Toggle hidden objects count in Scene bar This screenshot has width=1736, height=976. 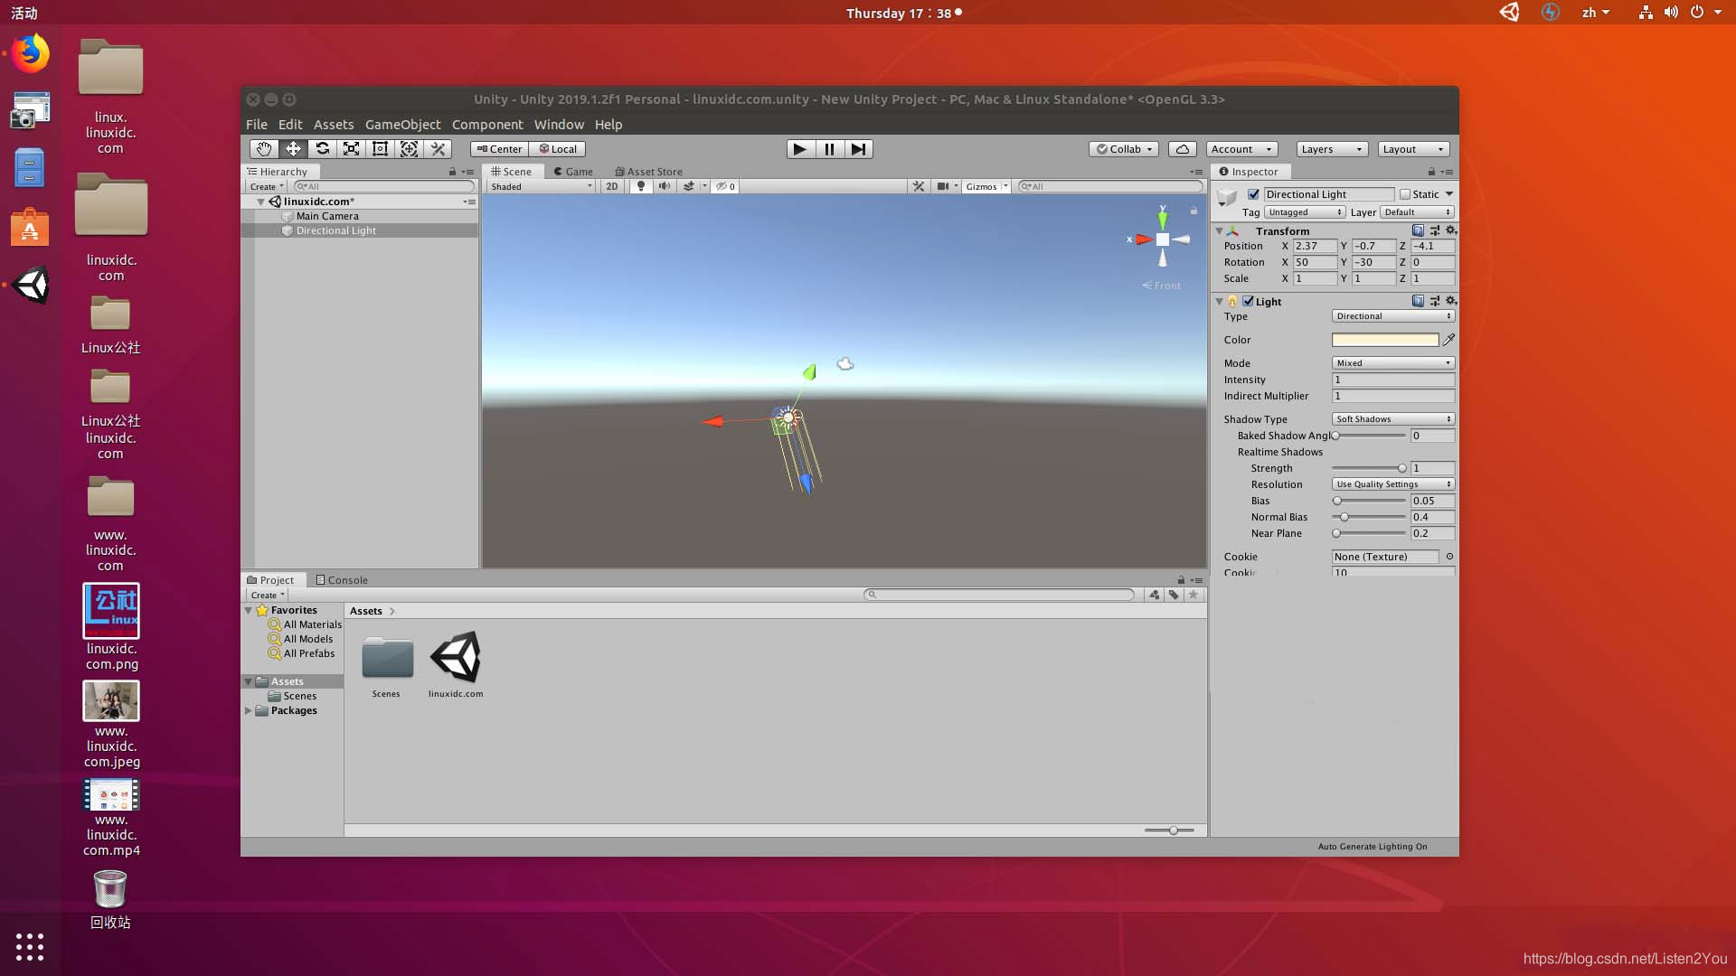pos(726,186)
